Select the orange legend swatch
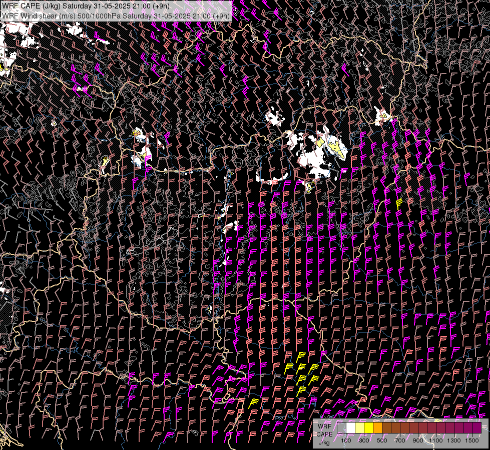This screenshot has width=490, height=450. pos(377,427)
